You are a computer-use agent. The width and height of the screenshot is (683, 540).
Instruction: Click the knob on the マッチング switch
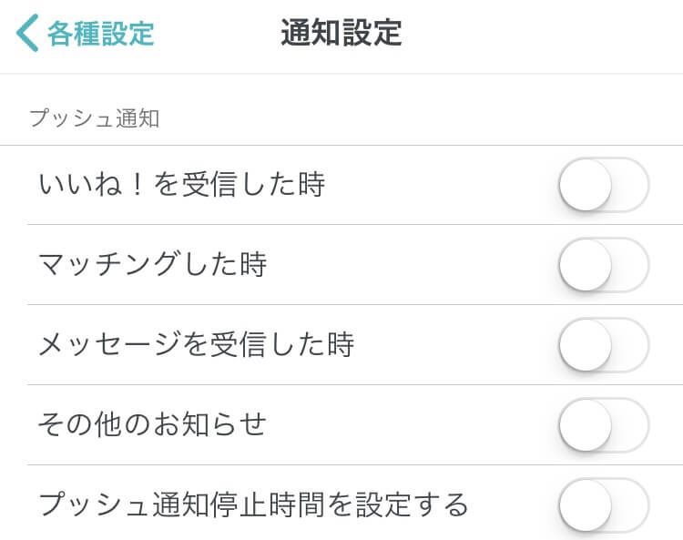click(585, 265)
